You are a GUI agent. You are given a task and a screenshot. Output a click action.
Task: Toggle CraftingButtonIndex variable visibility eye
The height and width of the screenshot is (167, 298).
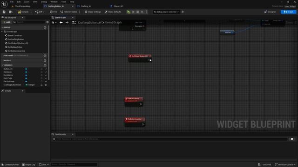pos(46,85)
